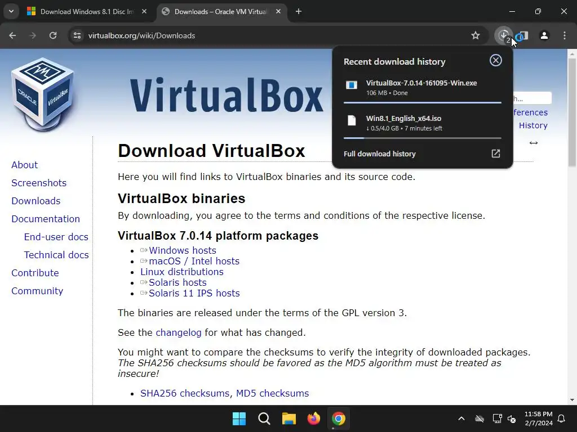577x432 pixels.
Task: Go back to previous page
Action: click(12, 35)
